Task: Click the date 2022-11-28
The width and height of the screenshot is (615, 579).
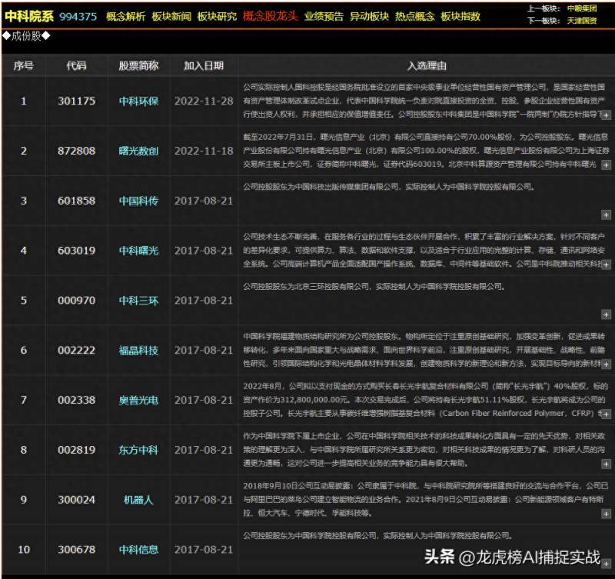Action: [x=204, y=101]
